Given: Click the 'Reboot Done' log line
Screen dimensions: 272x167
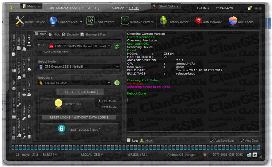Looking at the screenshot, I should pos(136,93).
